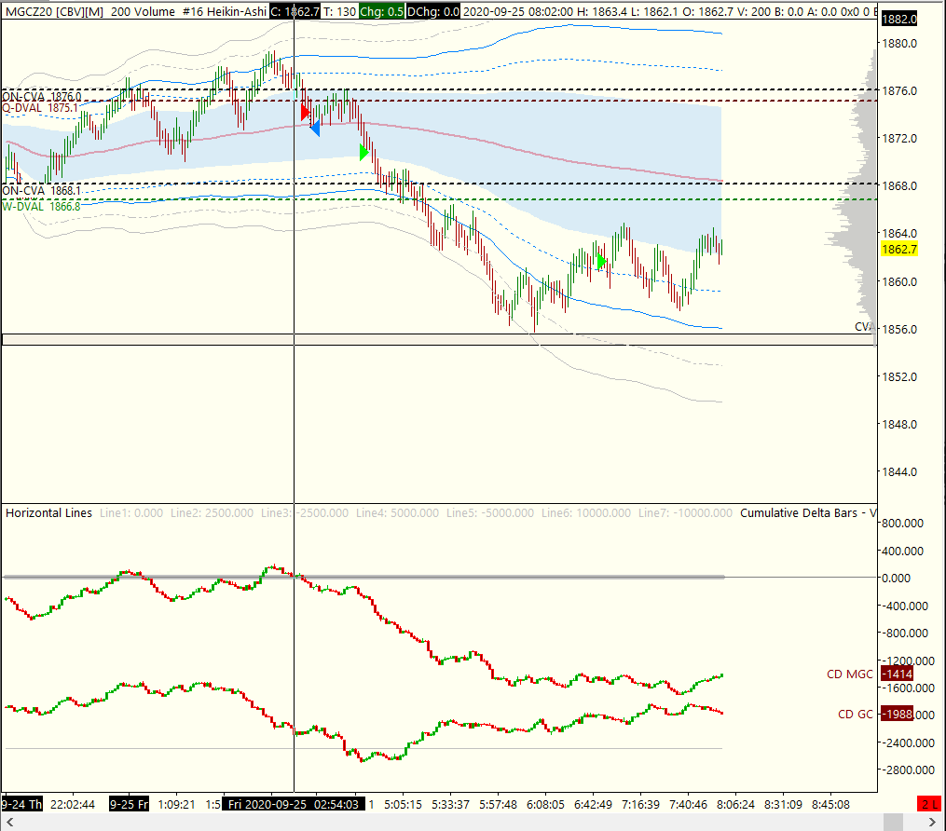946x831 pixels.
Task: Click the -1988 cumulative delta value box
Action: point(898,715)
